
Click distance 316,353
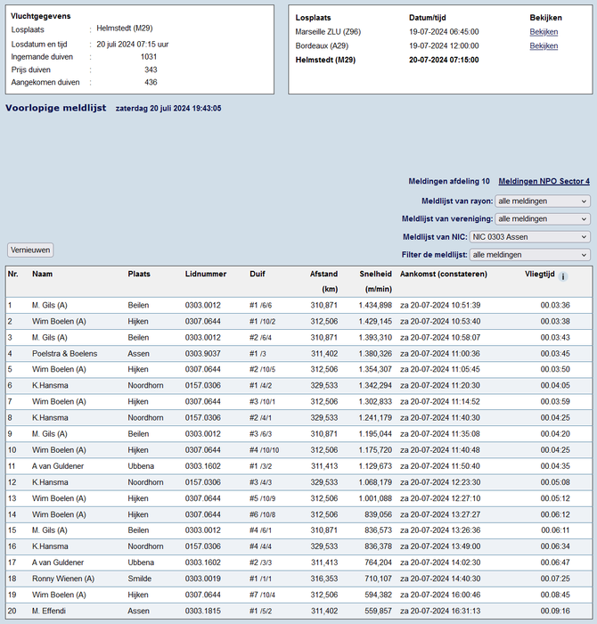[x=324, y=579]
